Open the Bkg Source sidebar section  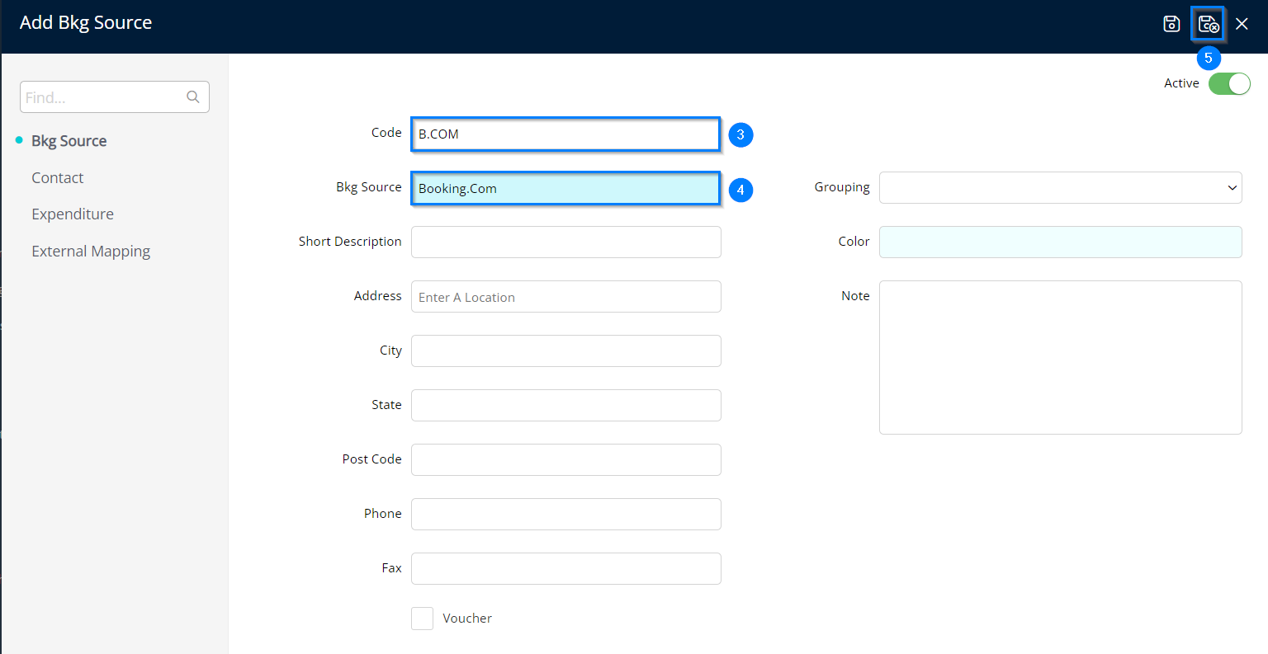coord(69,141)
